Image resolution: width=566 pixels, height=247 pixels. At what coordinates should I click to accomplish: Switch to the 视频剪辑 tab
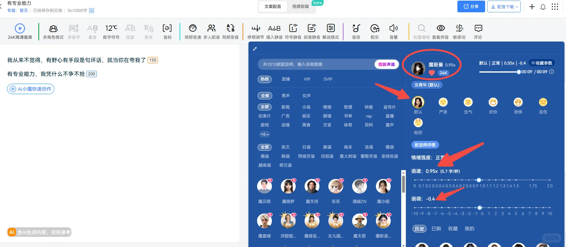pyautogui.click(x=301, y=6)
